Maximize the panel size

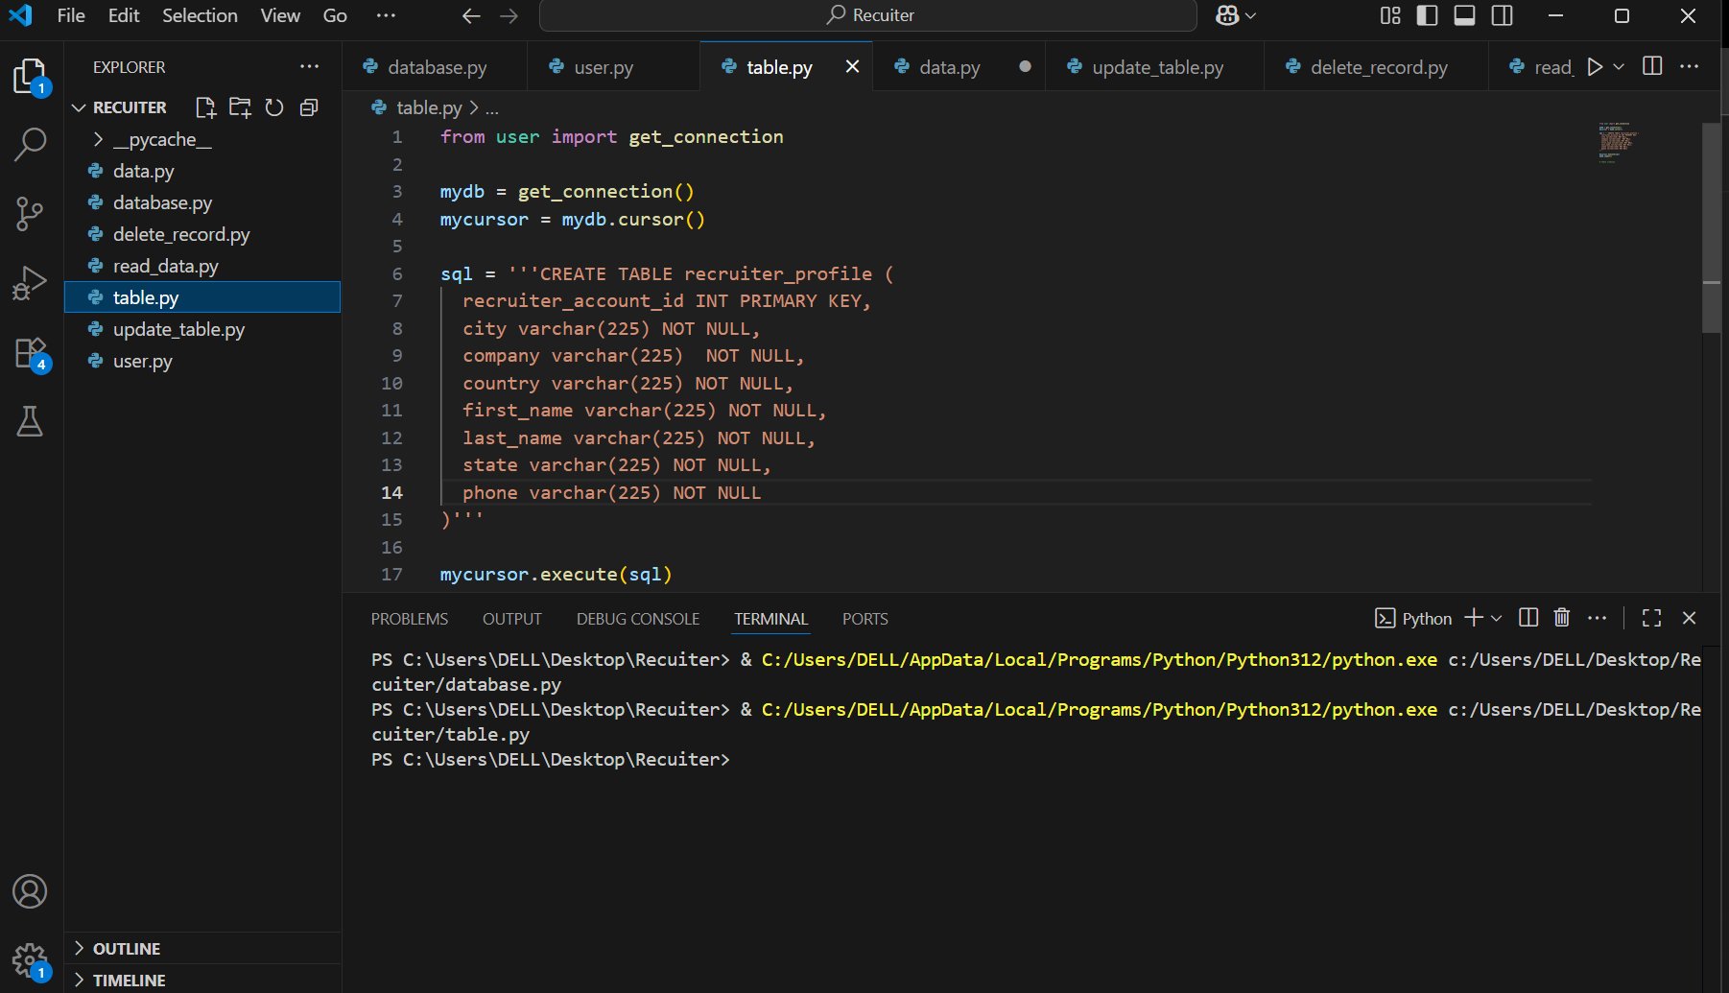pyautogui.click(x=1650, y=618)
